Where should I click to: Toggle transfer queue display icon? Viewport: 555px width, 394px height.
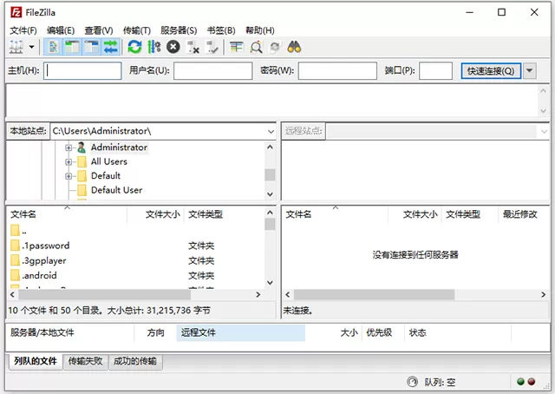pyautogui.click(x=110, y=47)
